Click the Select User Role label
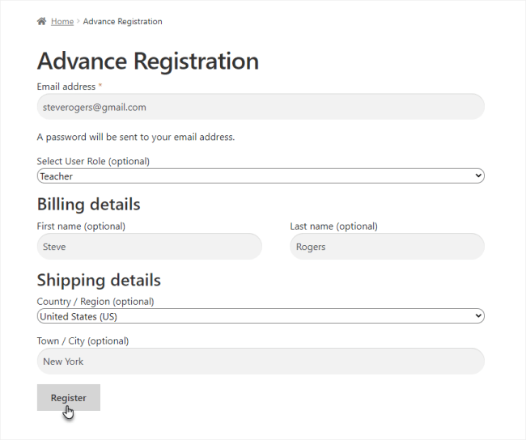This screenshot has width=526, height=440. click(x=93, y=161)
